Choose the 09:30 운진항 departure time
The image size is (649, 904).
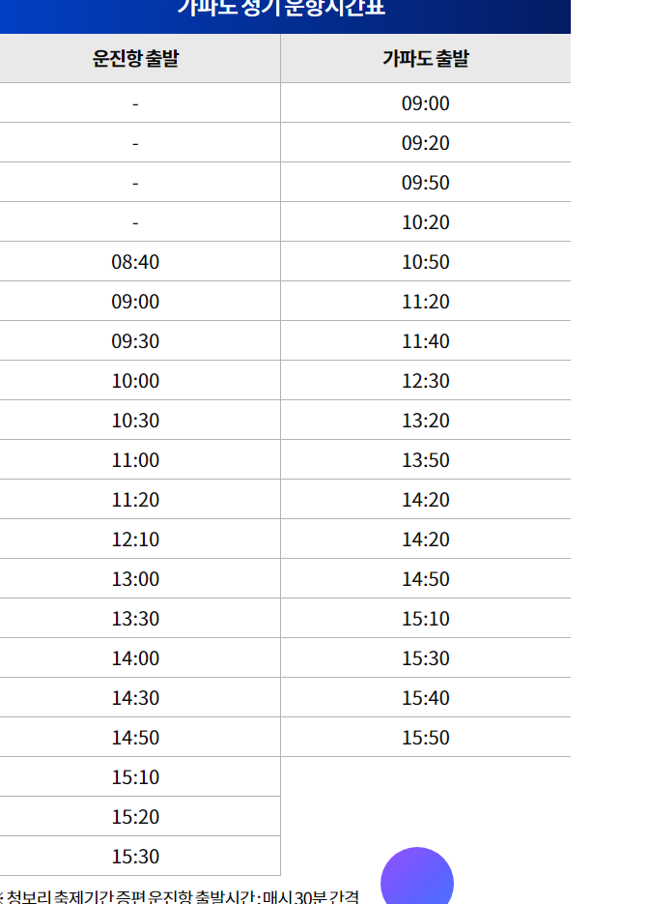pyautogui.click(x=136, y=340)
